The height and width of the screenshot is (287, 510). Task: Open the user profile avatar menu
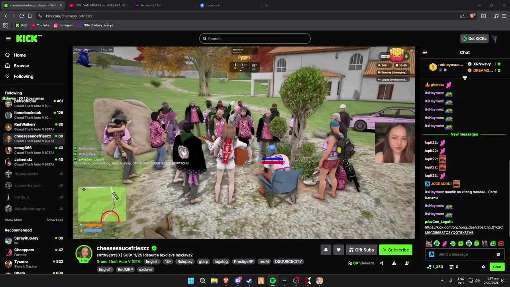coord(494,39)
